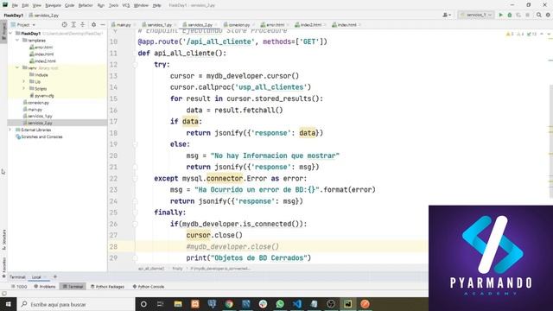The height and width of the screenshot is (311, 553).
Task: Open the IDE settings gear at the top right
Action: pos(548,15)
